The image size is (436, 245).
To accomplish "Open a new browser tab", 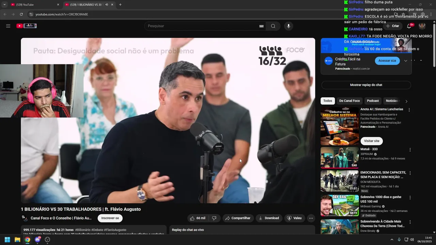I will (x=120, y=4).
